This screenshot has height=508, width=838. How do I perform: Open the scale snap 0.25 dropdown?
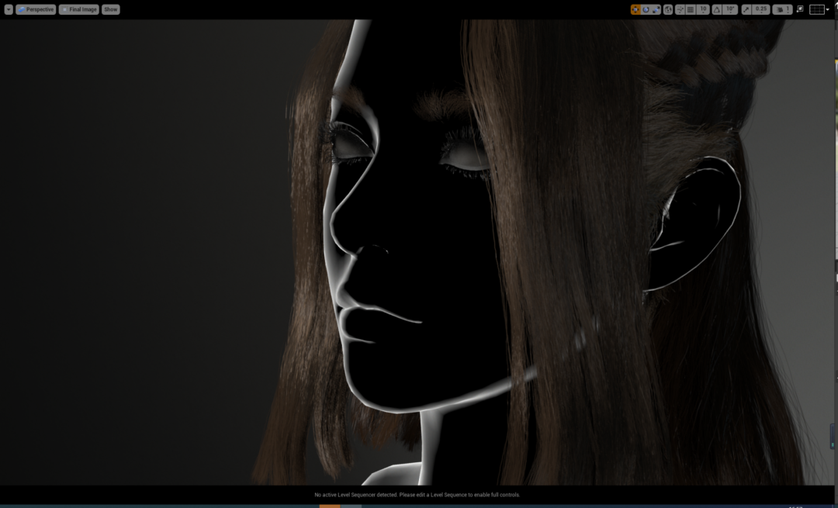click(x=761, y=9)
